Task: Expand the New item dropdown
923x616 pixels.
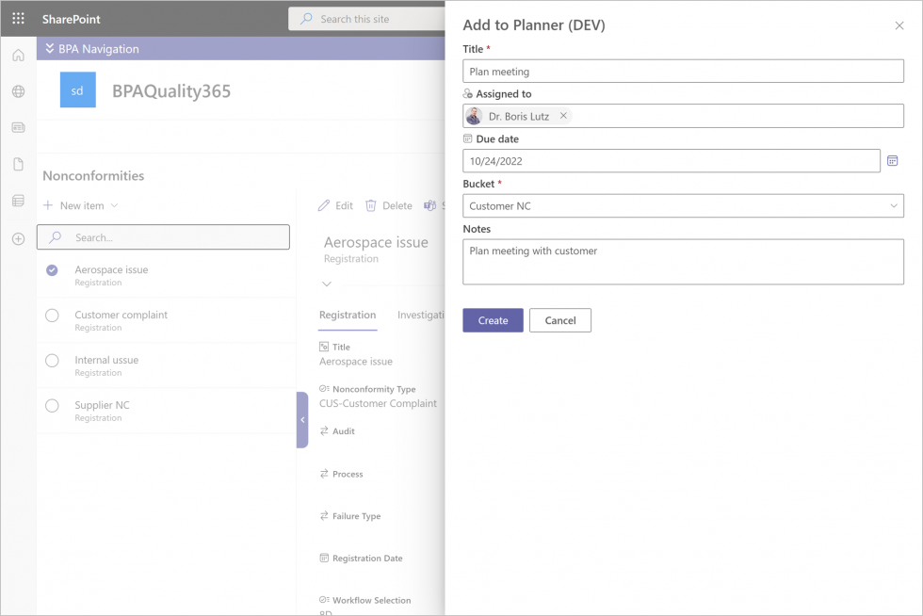Action: tap(112, 205)
